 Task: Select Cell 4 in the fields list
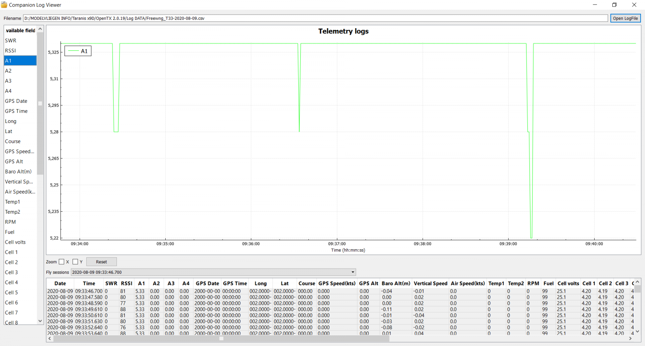coord(20,282)
